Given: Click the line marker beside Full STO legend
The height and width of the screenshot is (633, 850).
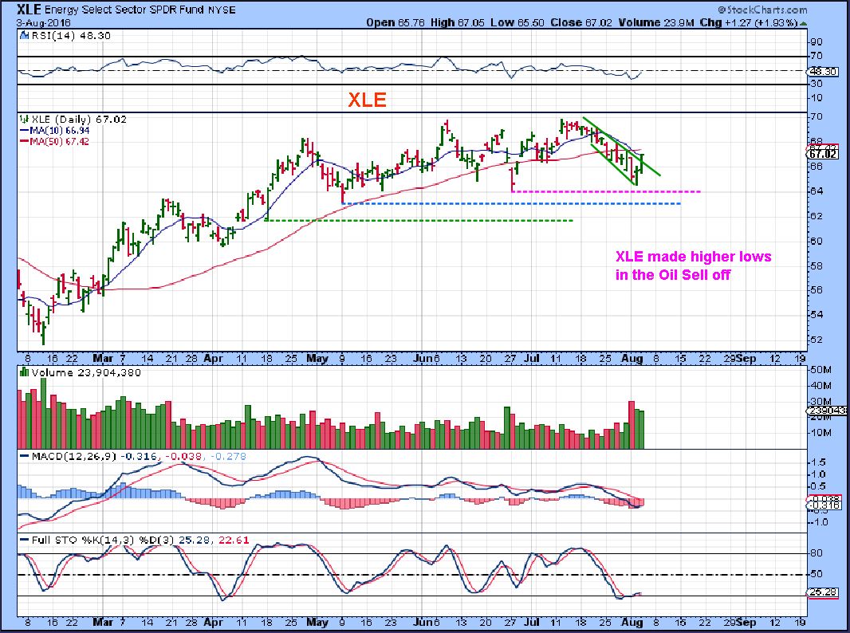Looking at the screenshot, I should 25,541.
